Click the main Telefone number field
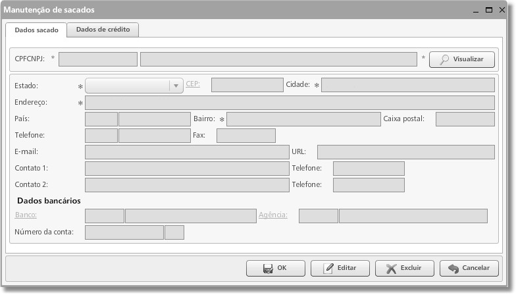This screenshot has width=516, height=295. tap(155, 136)
